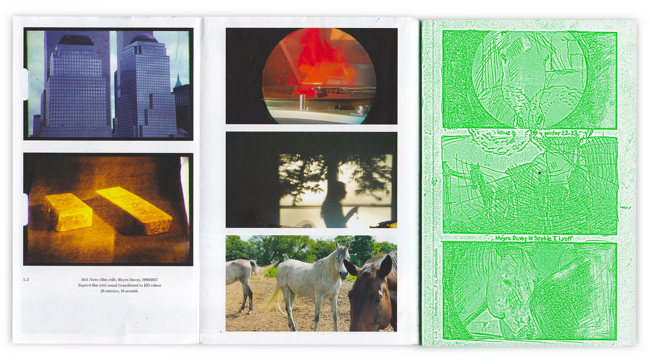Click the top green cover panel illustration
This screenshot has width=650, height=364.
(530, 80)
